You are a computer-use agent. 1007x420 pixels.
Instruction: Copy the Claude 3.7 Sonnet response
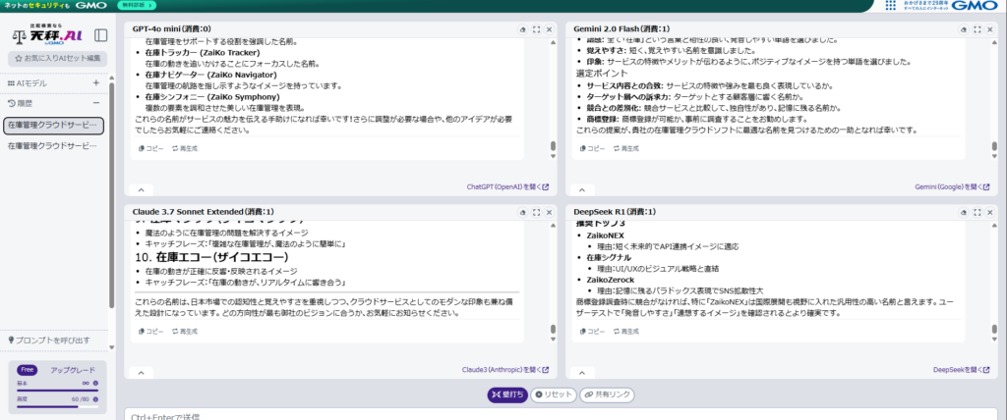150,331
